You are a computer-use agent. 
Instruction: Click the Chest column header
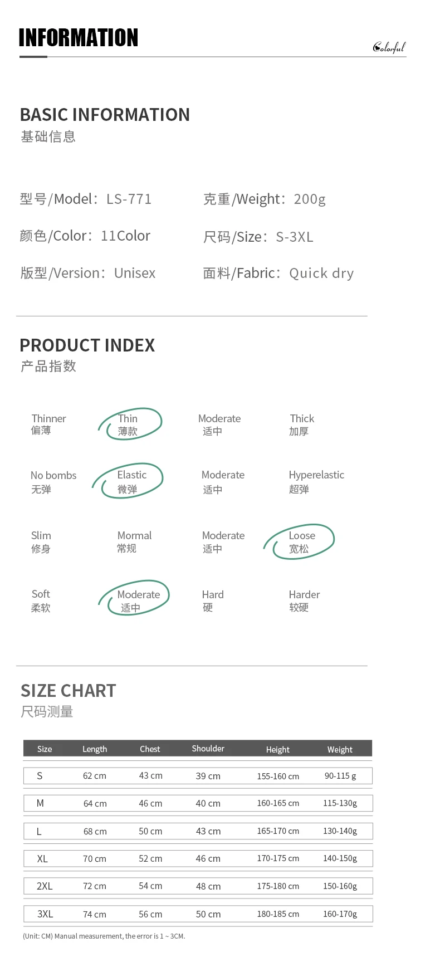pyautogui.click(x=150, y=749)
